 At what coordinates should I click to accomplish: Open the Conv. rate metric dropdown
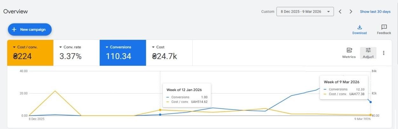pyautogui.click(x=70, y=47)
